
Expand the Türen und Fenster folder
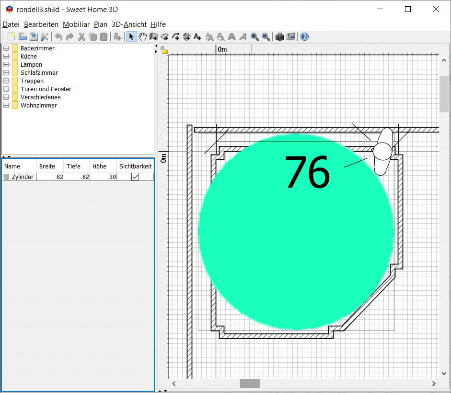[x=6, y=89]
